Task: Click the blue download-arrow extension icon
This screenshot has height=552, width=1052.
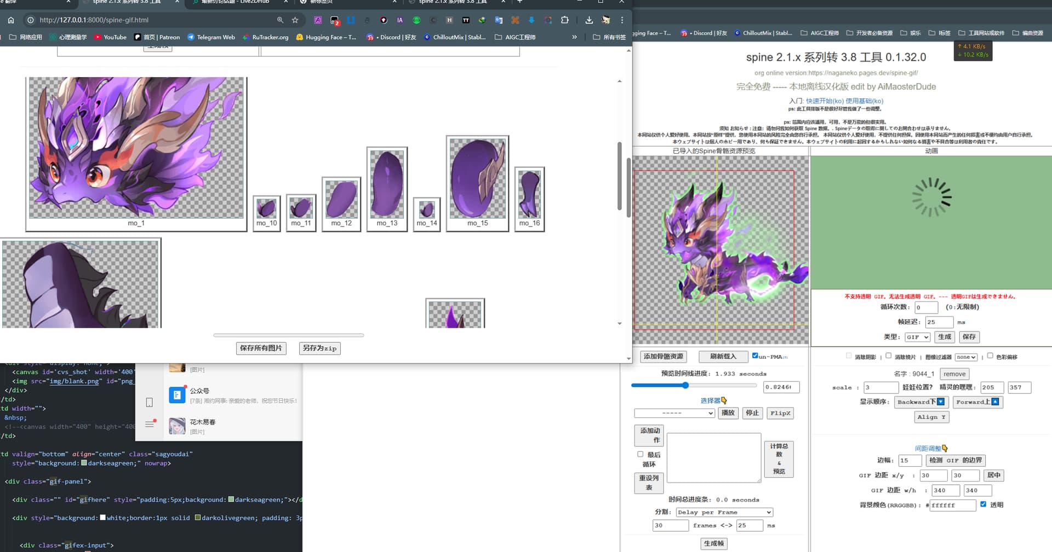Action: [x=531, y=20]
